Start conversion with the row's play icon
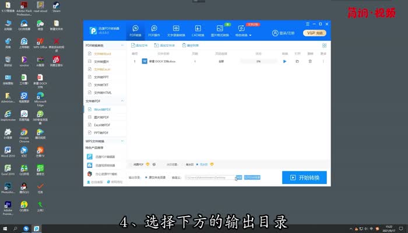 coord(285,61)
